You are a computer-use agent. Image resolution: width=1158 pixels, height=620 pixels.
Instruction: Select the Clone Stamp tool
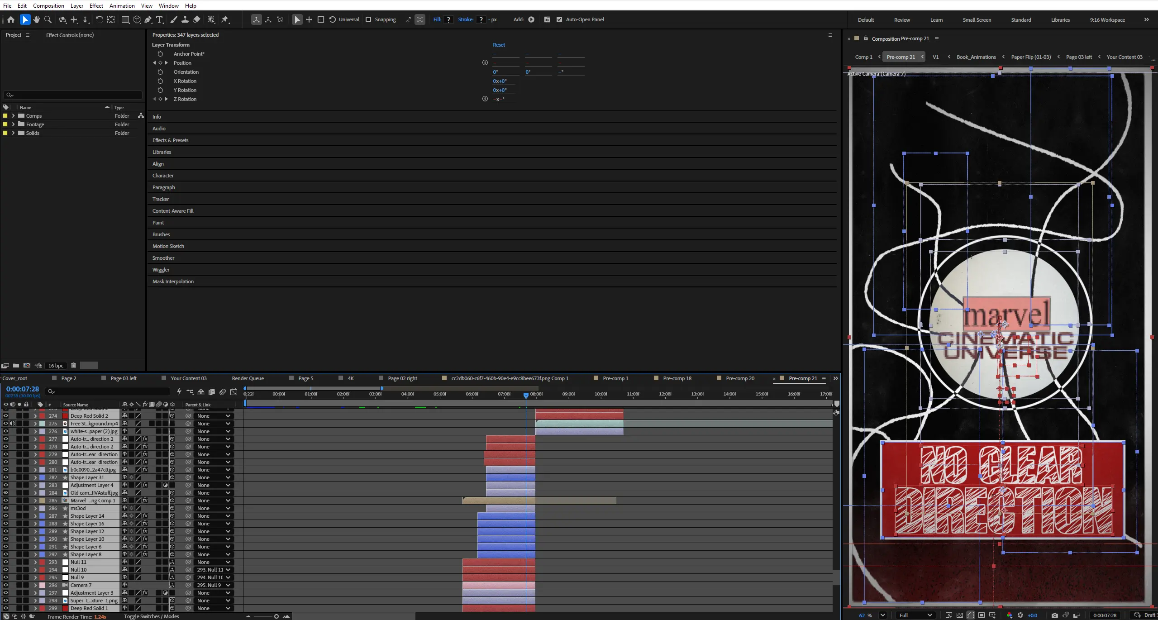pyautogui.click(x=185, y=19)
